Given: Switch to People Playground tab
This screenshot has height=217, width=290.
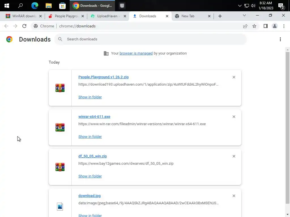Looking at the screenshot, I should click(66, 16).
